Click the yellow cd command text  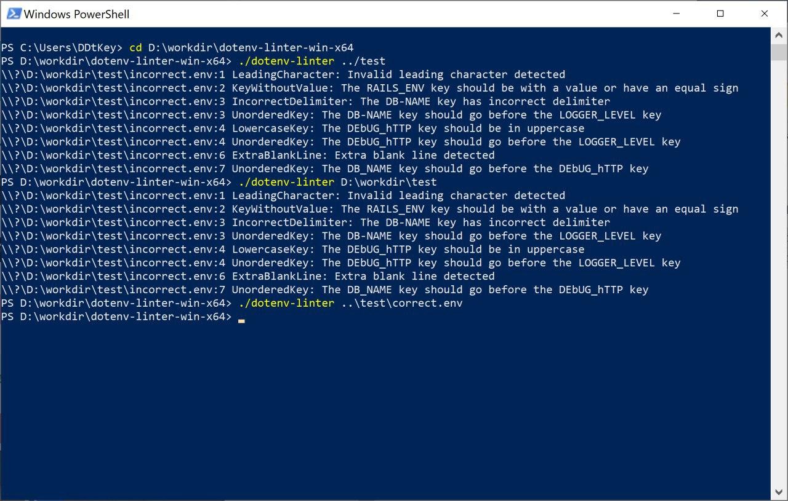point(137,47)
